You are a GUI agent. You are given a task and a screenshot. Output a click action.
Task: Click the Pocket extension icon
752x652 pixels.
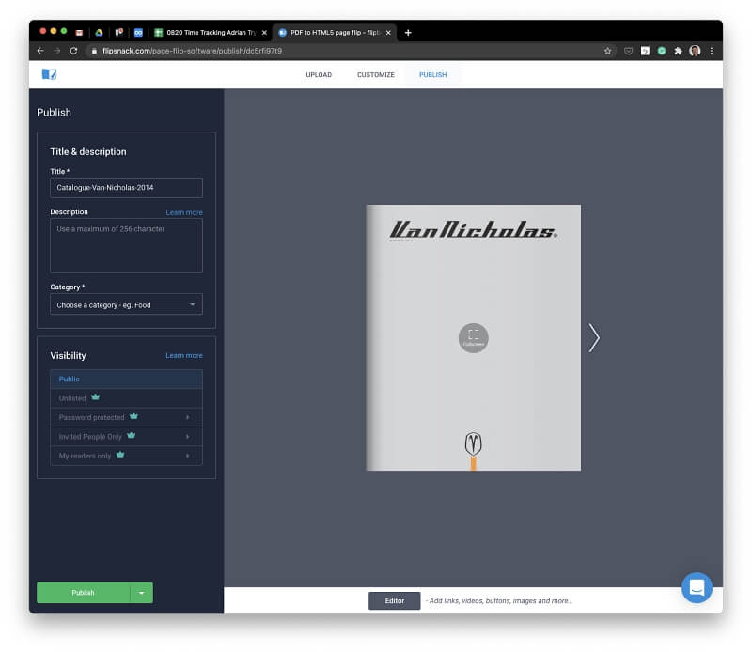(628, 51)
